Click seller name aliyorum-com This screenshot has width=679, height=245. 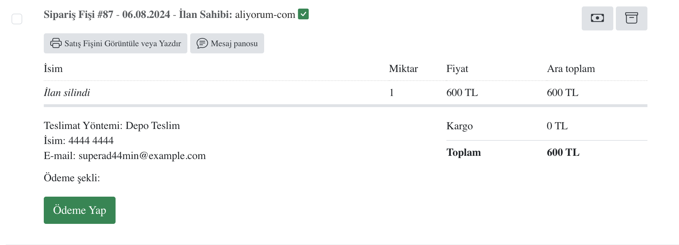(x=265, y=15)
